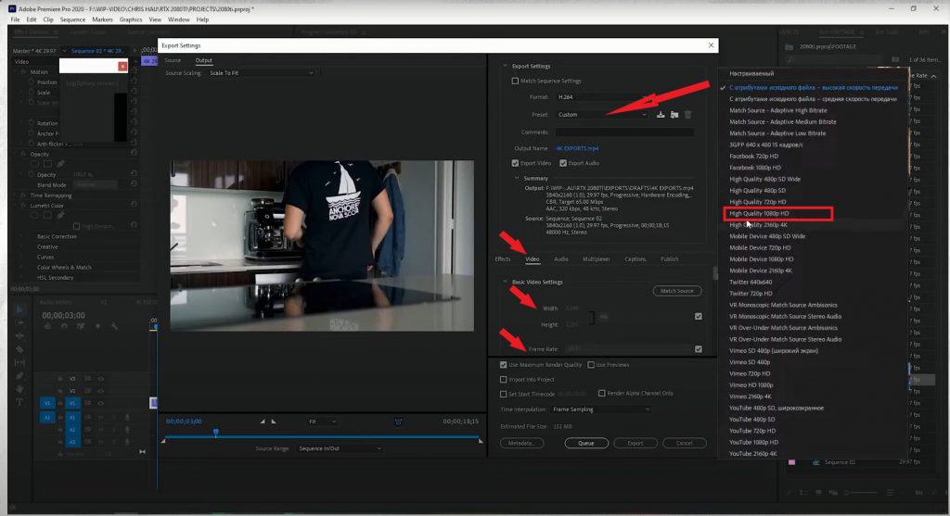Switch to the Multiplexer tab
The height and width of the screenshot is (516, 950).
[597, 258]
